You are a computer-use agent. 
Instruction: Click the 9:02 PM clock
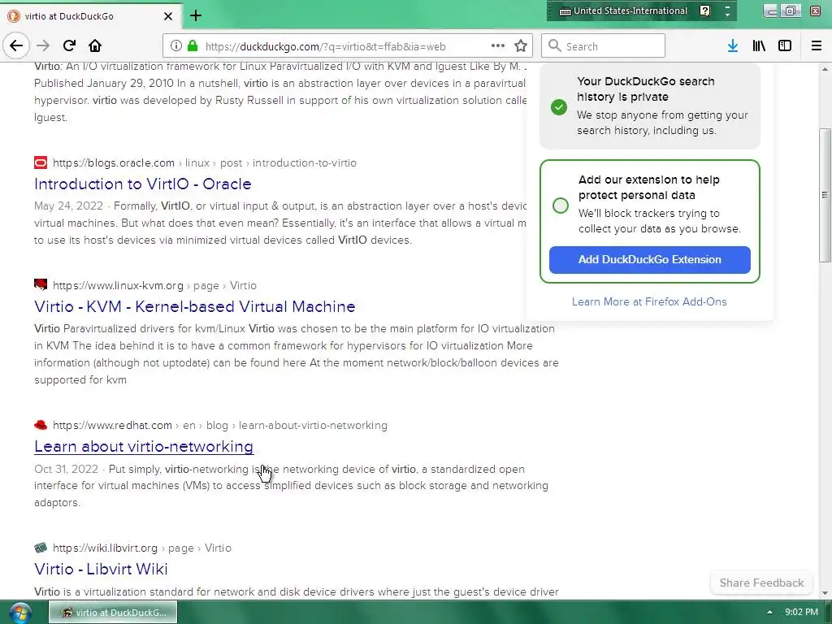[x=801, y=612]
